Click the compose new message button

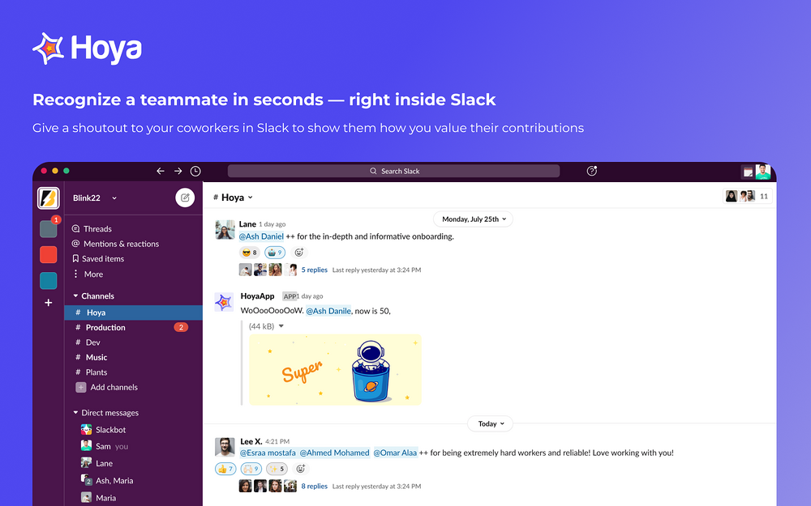click(x=185, y=198)
